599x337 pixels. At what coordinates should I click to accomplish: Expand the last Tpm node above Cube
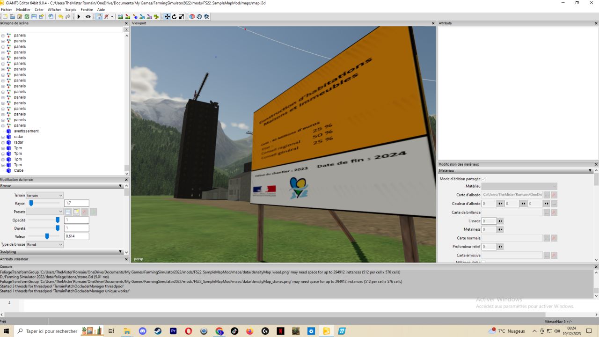[3, 165]
